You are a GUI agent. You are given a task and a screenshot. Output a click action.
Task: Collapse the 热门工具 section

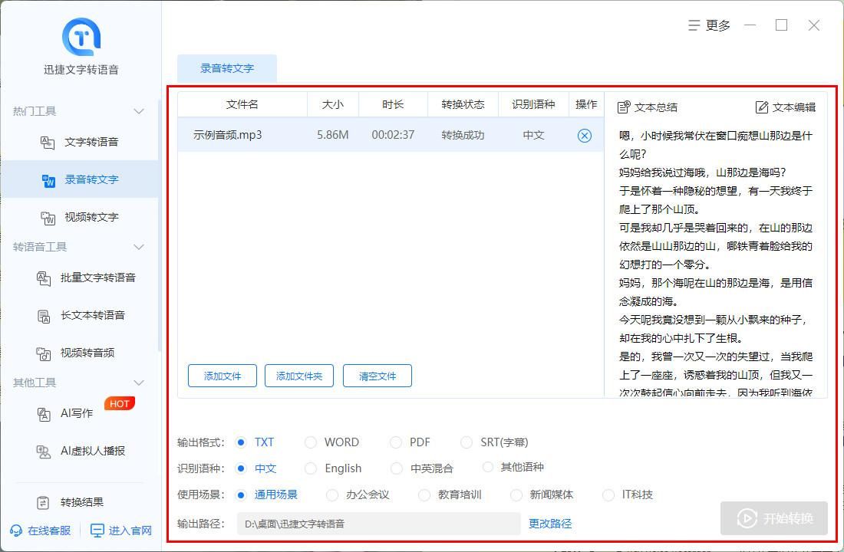click(139, 111)
